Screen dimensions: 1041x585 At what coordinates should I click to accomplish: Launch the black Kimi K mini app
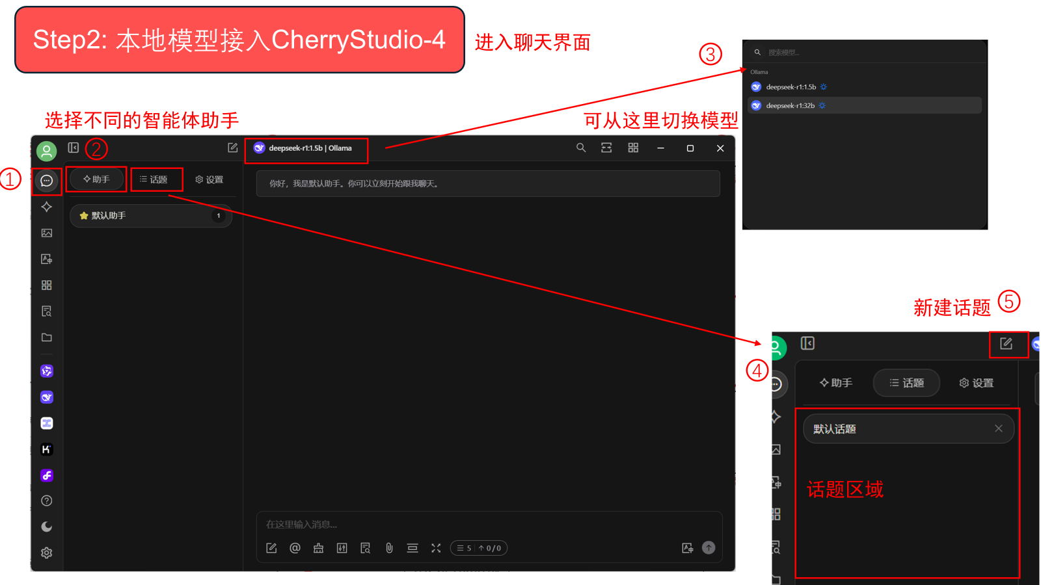[x=47, y=449]
